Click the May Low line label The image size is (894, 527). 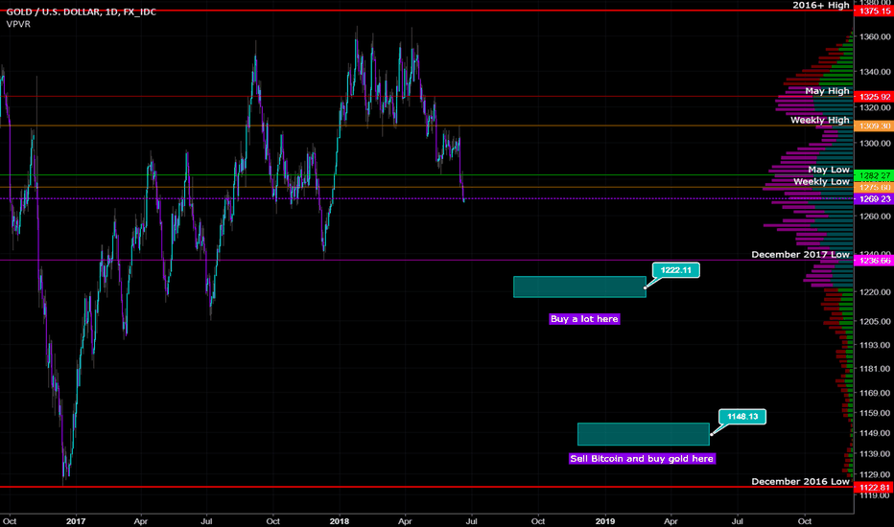[829, 170]
